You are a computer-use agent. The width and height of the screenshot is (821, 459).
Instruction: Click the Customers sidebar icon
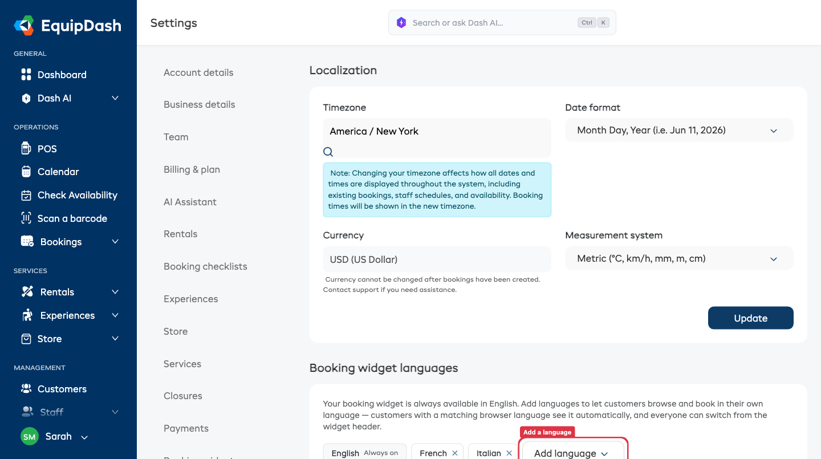(x=26, y=389)
